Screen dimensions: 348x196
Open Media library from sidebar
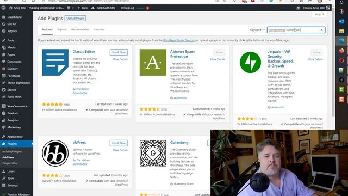[11, 47]
